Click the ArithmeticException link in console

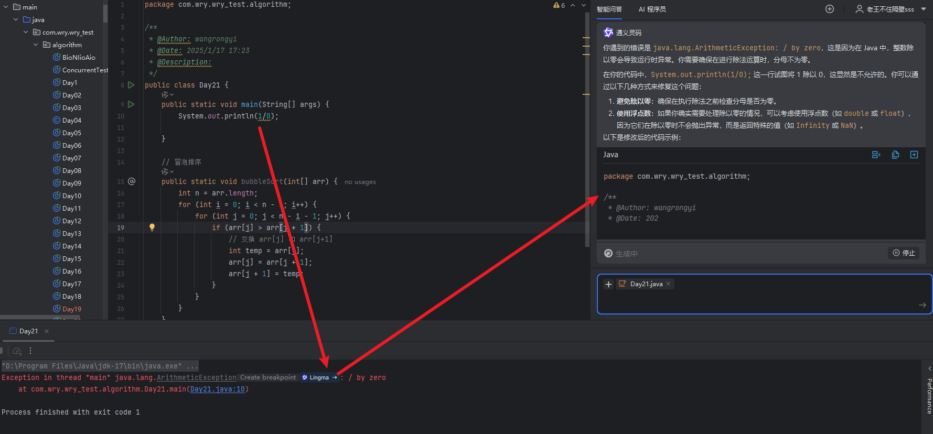pyautogui.click(x=197, y=378)
